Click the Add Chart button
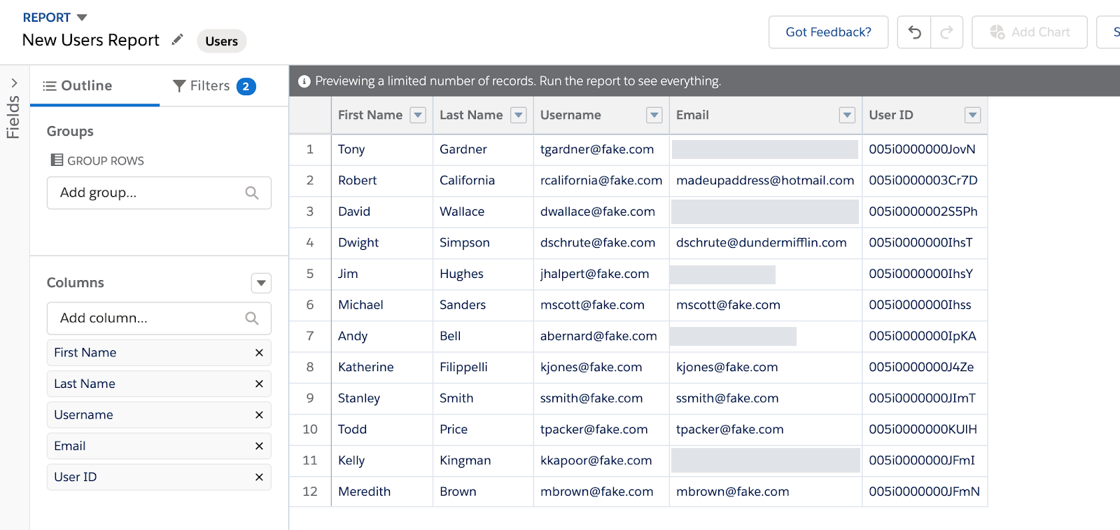Screen dimensions: 1120x530 pos(1030,32)
